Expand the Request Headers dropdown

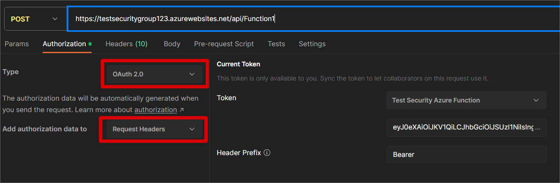154,129
